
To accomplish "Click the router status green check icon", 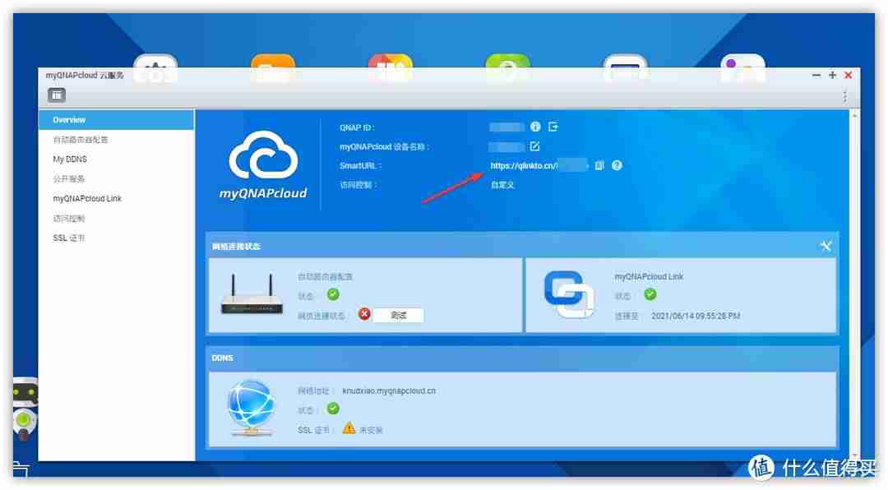I will tap(333, 294).
